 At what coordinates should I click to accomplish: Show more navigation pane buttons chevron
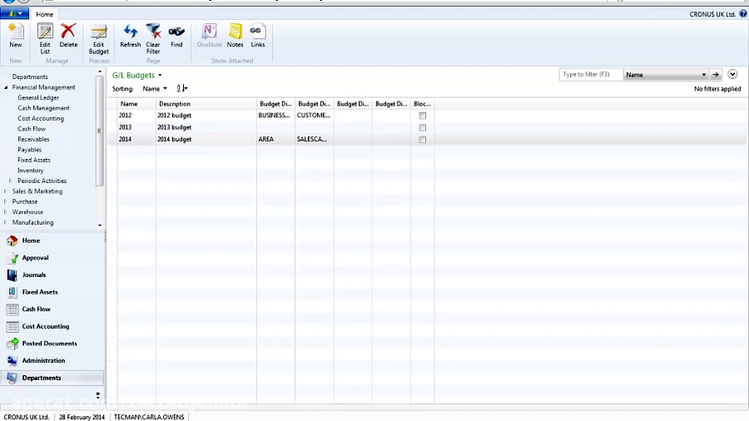pos(98,395)
